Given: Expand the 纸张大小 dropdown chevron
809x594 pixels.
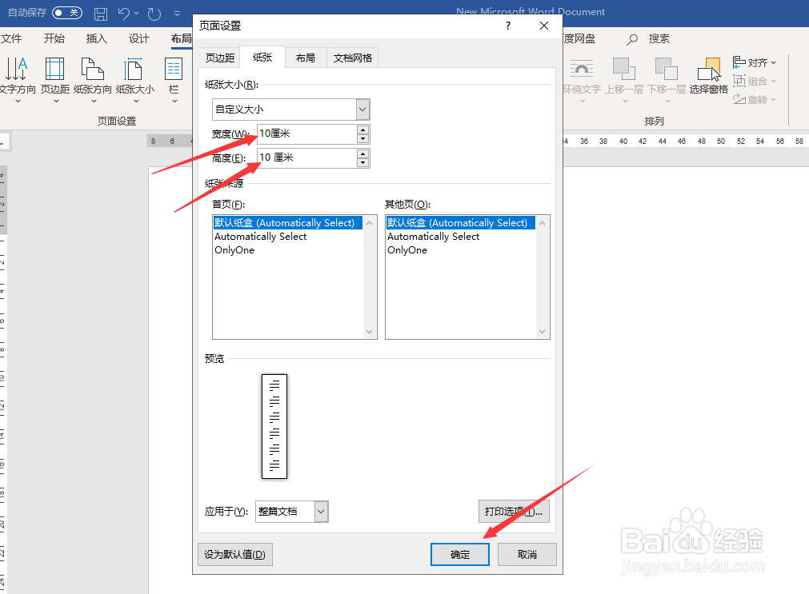Looking at the screenshot, I should tap(136, 101).
